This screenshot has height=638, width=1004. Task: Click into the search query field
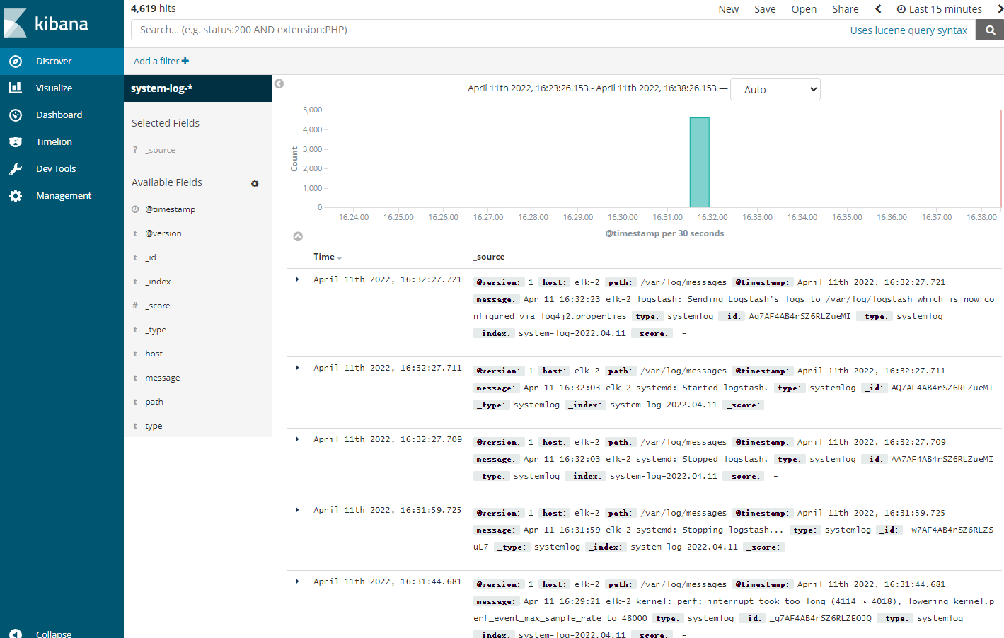[x=488, y=30]
